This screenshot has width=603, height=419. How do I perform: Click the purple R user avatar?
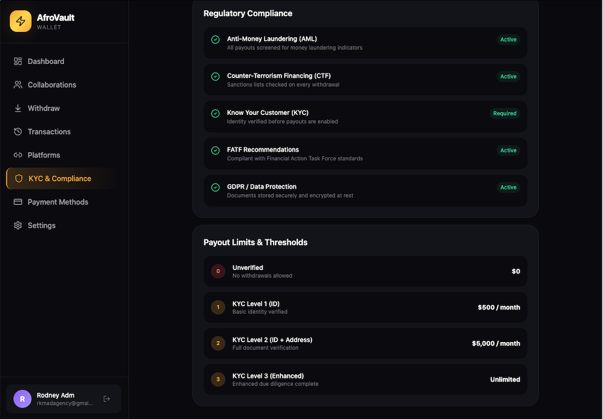(x=22, y=399)
